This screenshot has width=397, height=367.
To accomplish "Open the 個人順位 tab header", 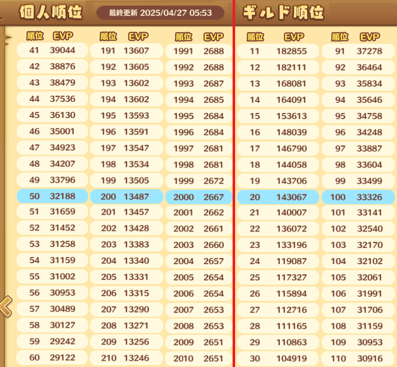I will point(50,13).
